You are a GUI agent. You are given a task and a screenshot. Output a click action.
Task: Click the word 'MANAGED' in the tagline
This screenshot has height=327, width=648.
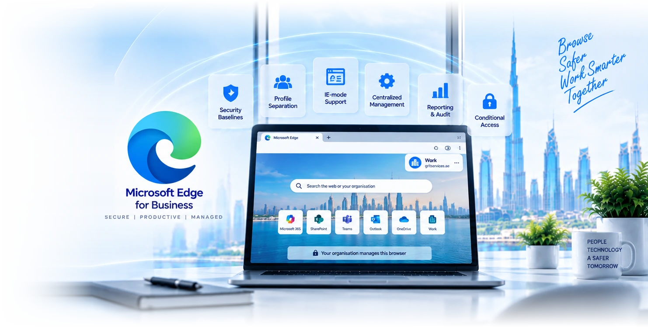coord(206,217)
